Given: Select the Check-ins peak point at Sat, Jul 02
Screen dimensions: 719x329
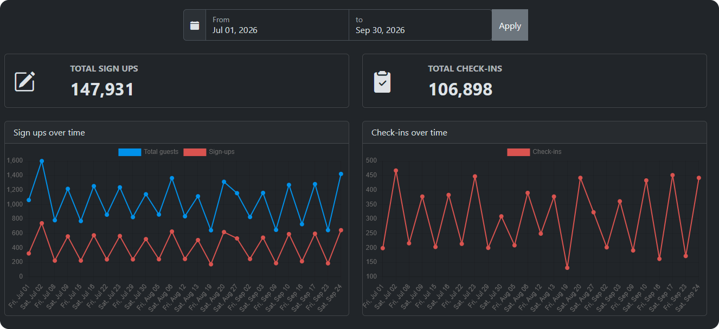Looking at the screenshot, I should (396, 171).
